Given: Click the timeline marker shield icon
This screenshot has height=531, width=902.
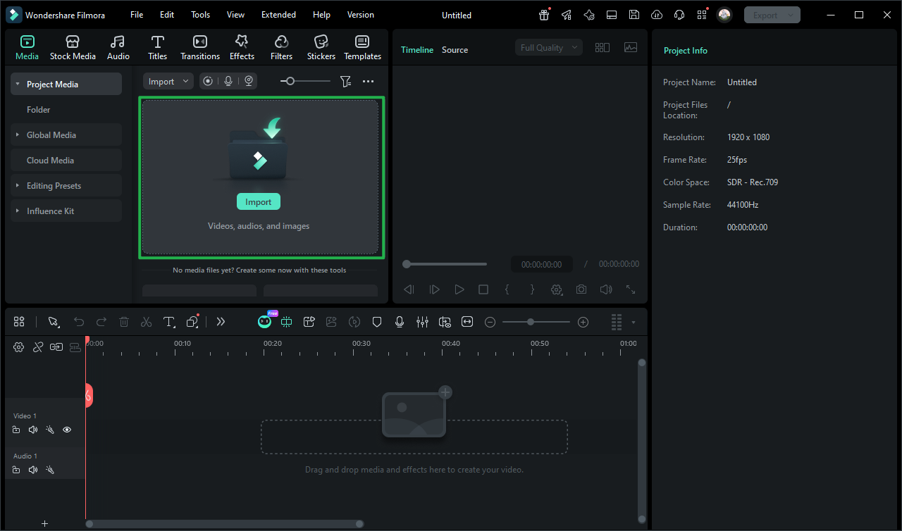Looking at the screenshot, I should 377,322.
